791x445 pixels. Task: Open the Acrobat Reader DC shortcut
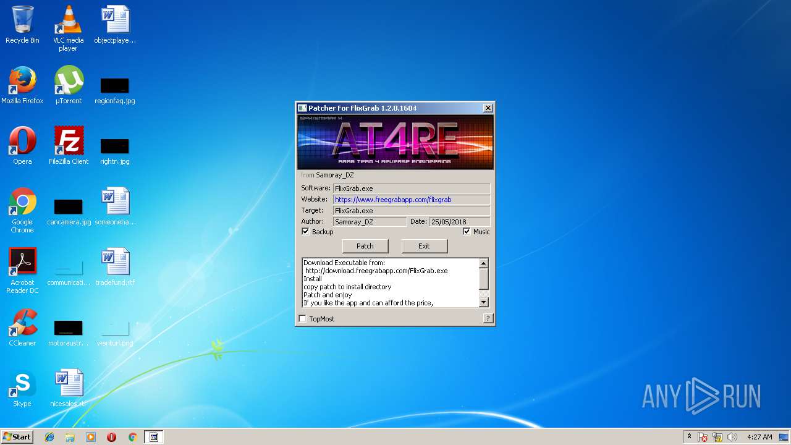click(22, 271)
